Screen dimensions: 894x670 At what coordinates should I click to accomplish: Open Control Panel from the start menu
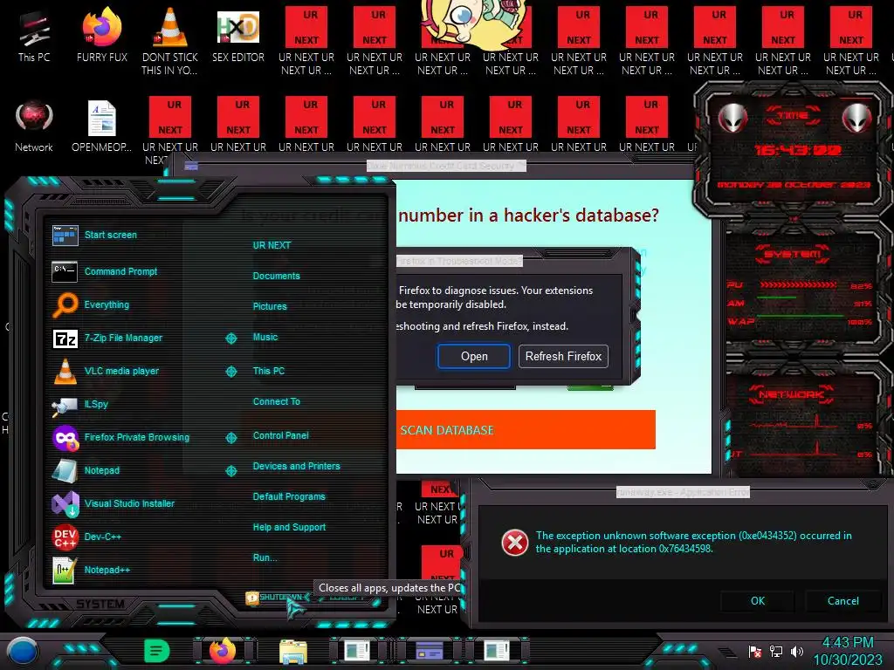pyautogui.click(x=280, y=435)
